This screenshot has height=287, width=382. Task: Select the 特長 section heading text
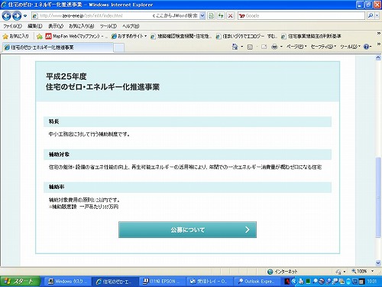tap(53, 122)
